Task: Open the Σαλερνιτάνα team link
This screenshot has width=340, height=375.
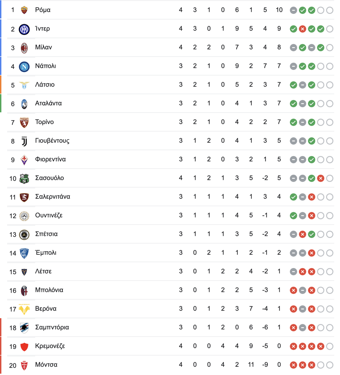Action: pos(53,197)
